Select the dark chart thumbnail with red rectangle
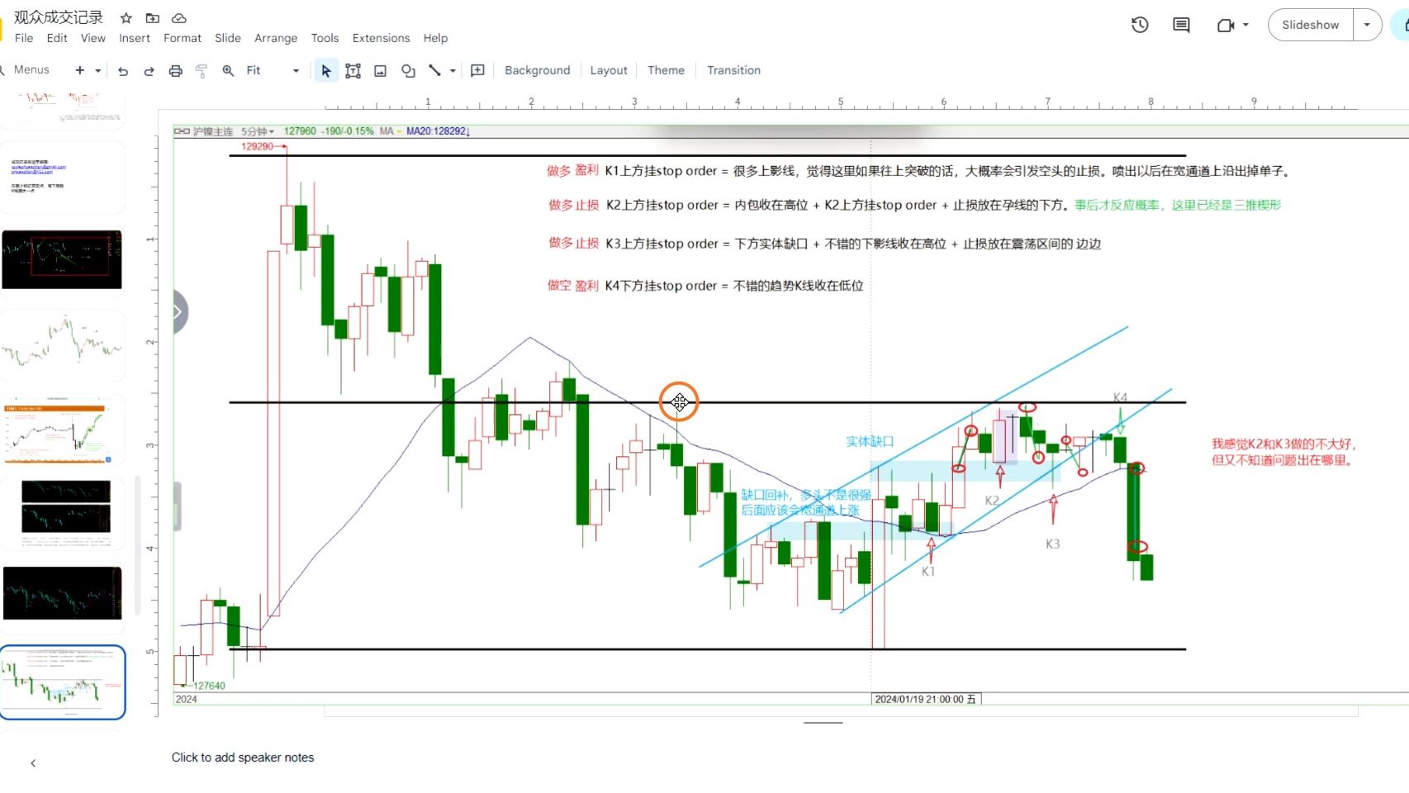1409x793 pixels. pos(63,259)
